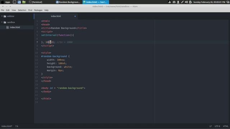The image size is (230, 129).
Task: Select the sandbox project folder
Action: pyautogui.click(x=11, y=22)
